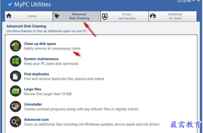Click the Windows logo system maintenance icon

pos(16,61)
